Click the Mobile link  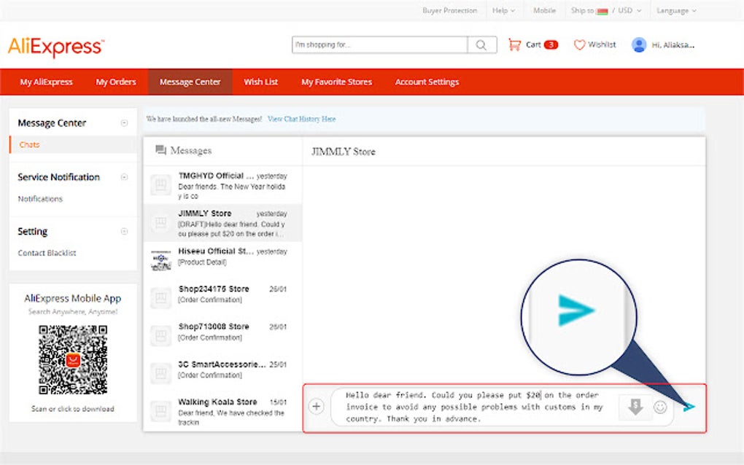pos(544,10)
